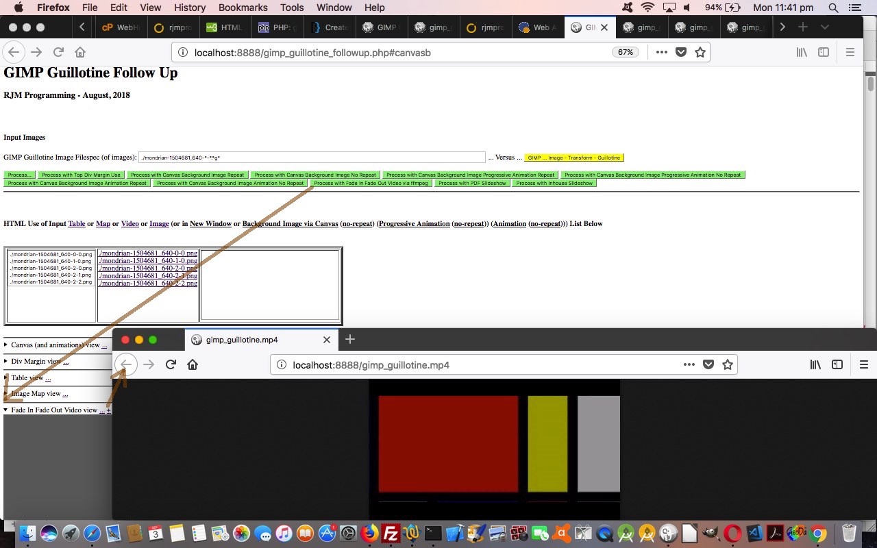877x548 pixels.
Task: Open the hamburger menu of the main Firefox window
Action: point(850,52)
